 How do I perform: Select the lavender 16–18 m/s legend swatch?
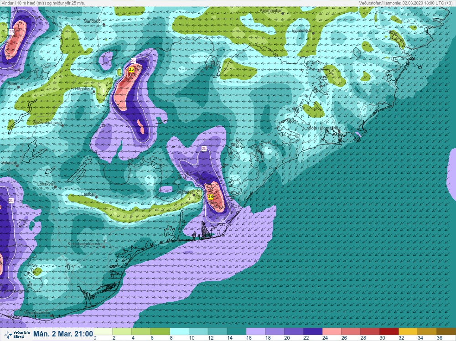point(256,332)
